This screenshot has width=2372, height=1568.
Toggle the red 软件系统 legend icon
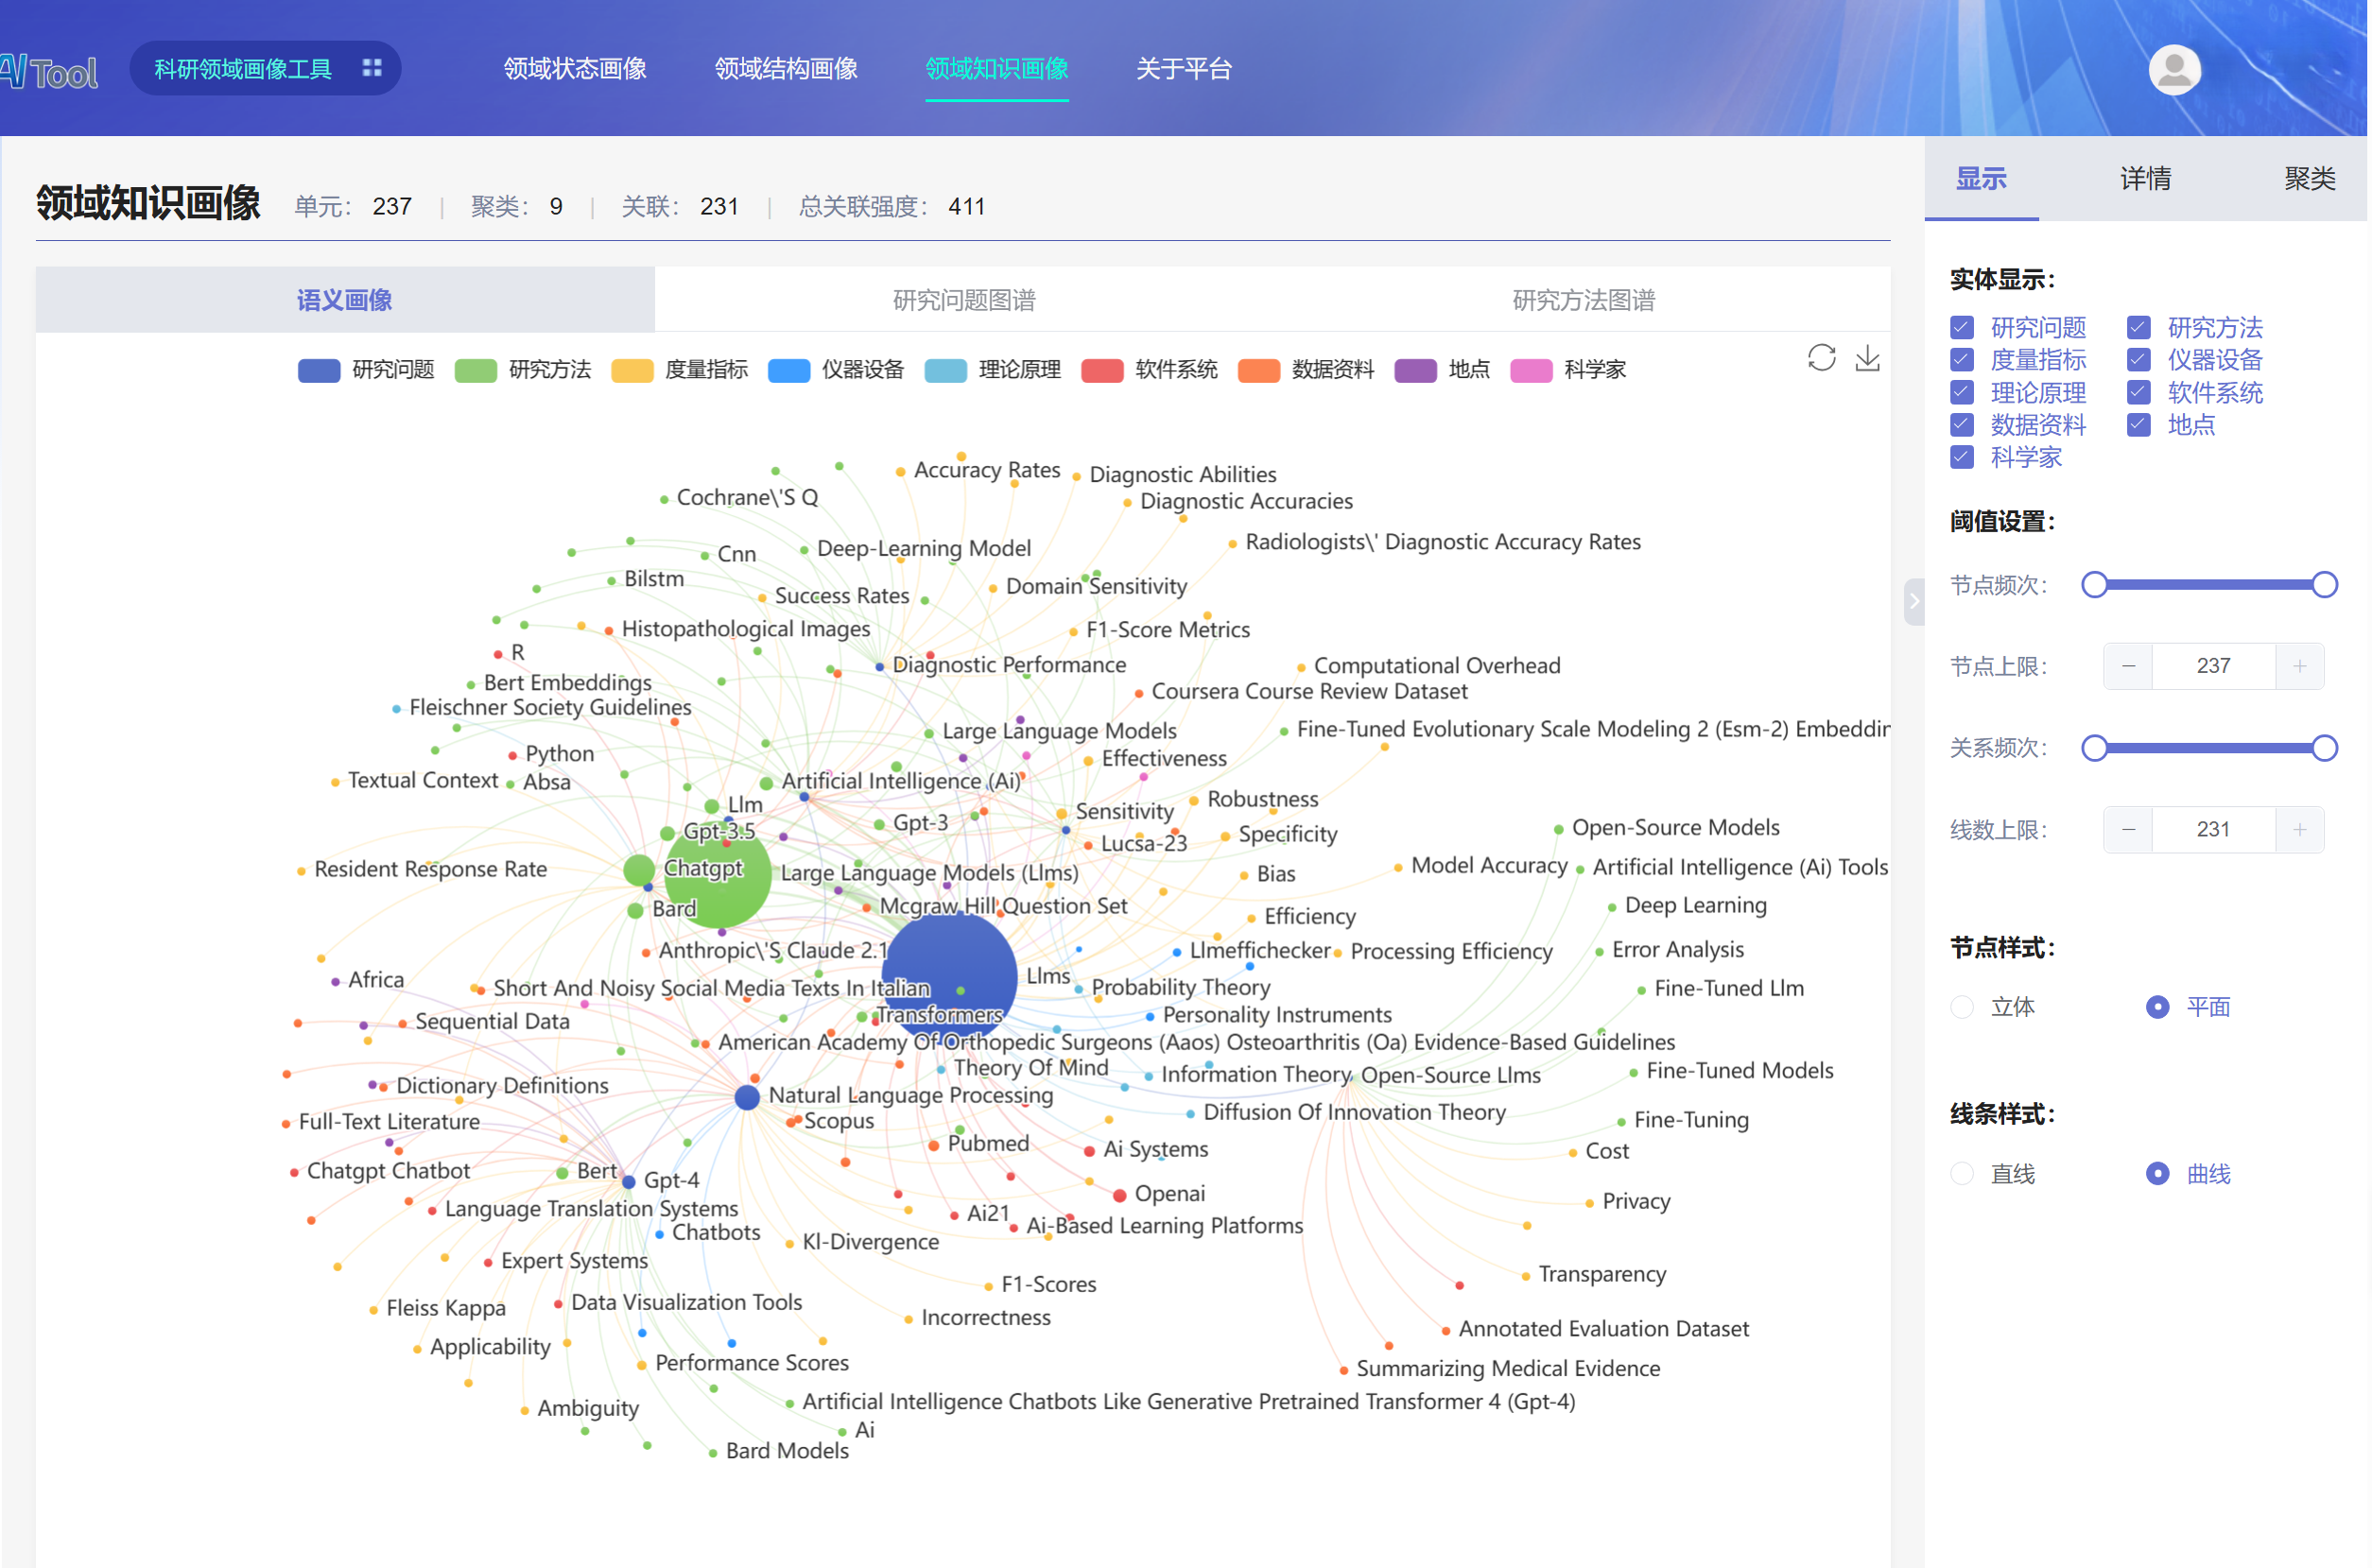pos(1102,370)
